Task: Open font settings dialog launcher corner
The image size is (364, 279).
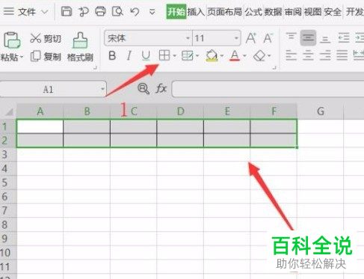Action: click(x=274, y=67)
